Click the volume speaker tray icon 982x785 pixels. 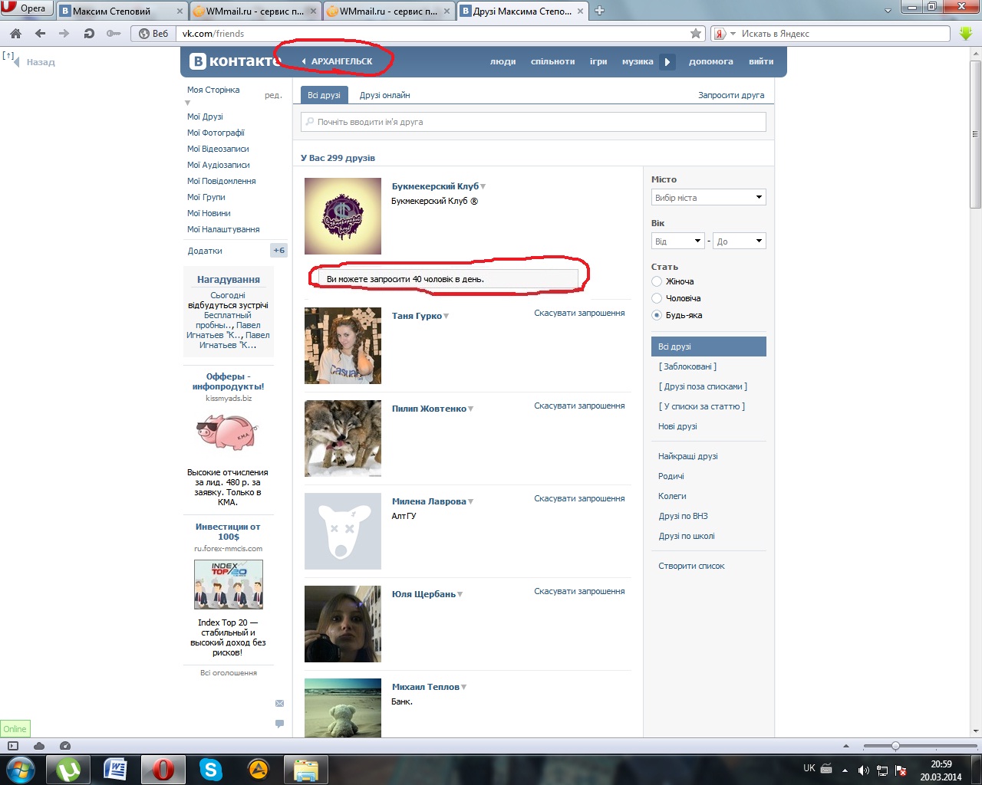coord(864,770)
